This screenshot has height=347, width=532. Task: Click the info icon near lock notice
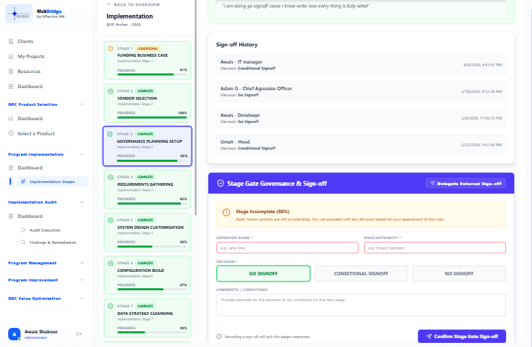pyautogui.click(x=219, y=337)
